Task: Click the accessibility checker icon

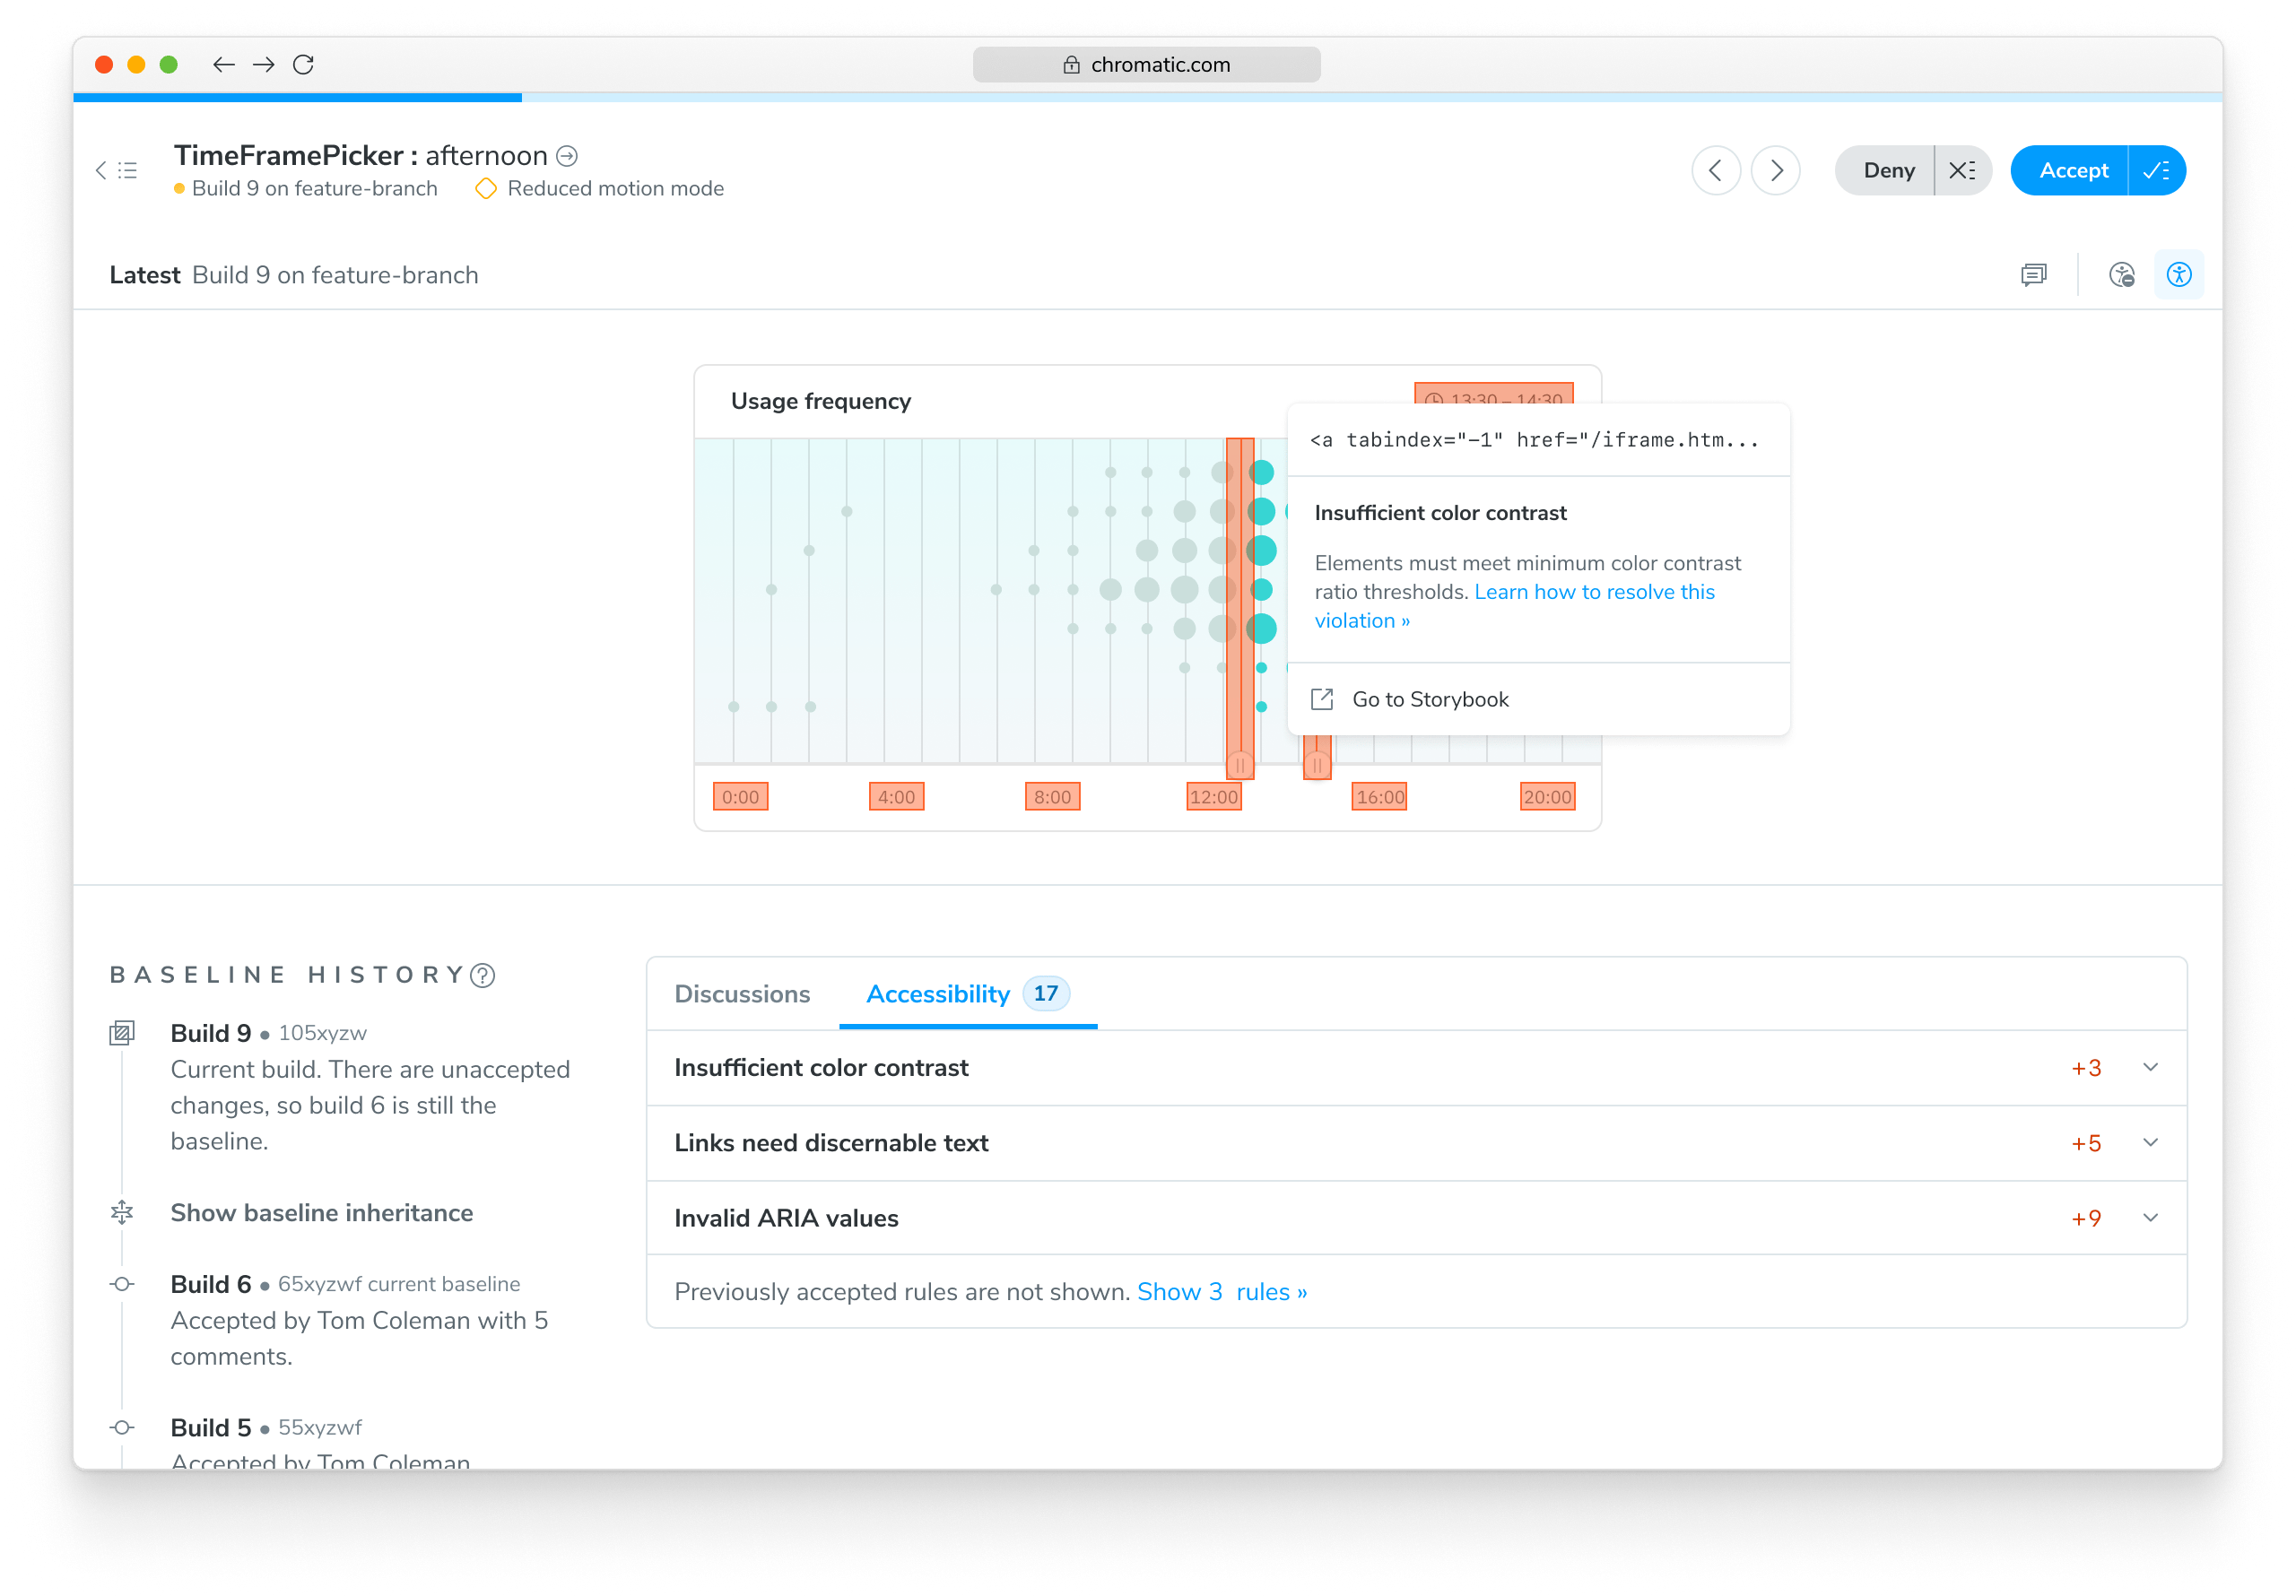Action: (x=2181, y=273)
